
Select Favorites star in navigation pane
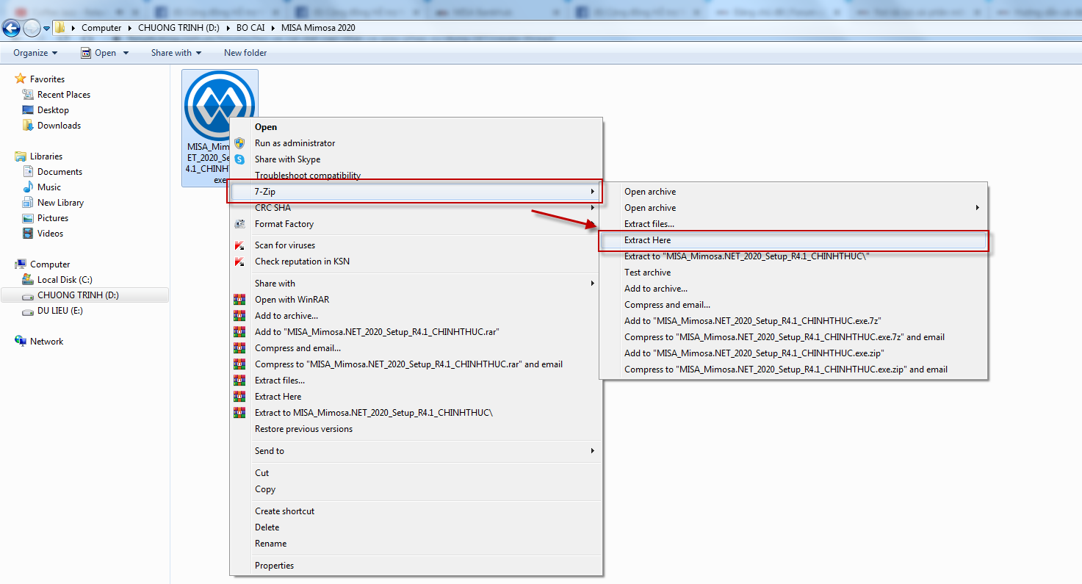21,79
